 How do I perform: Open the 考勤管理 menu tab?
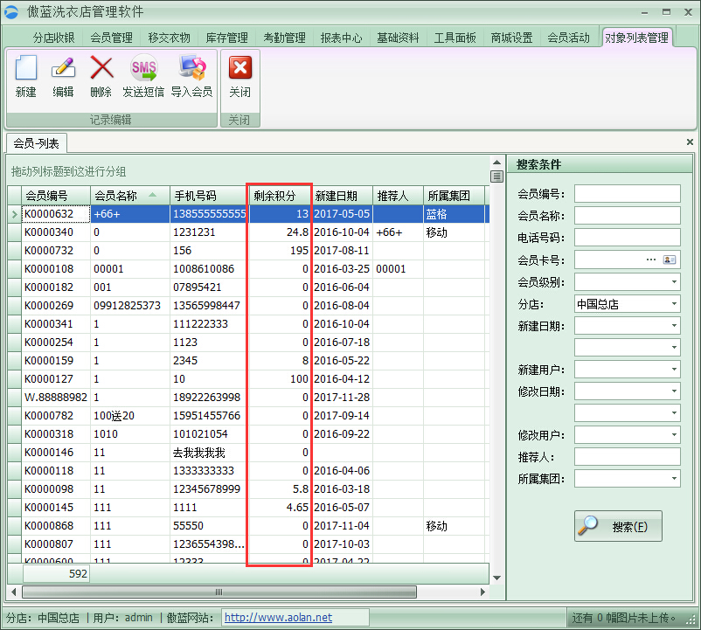[284, 38]
